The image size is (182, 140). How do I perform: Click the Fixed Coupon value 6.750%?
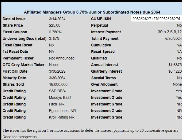tap(55, 32)
